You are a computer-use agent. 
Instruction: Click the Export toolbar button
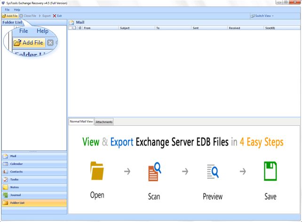coord(45,16)
